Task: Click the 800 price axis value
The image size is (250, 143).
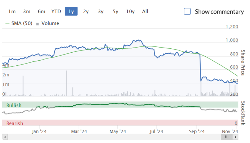Action: tap(234, 54)
